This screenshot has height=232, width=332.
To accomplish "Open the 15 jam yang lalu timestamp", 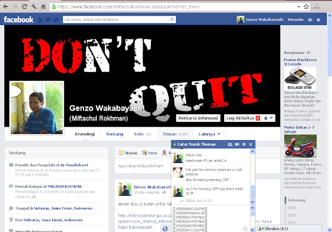I will click(146, 193).
